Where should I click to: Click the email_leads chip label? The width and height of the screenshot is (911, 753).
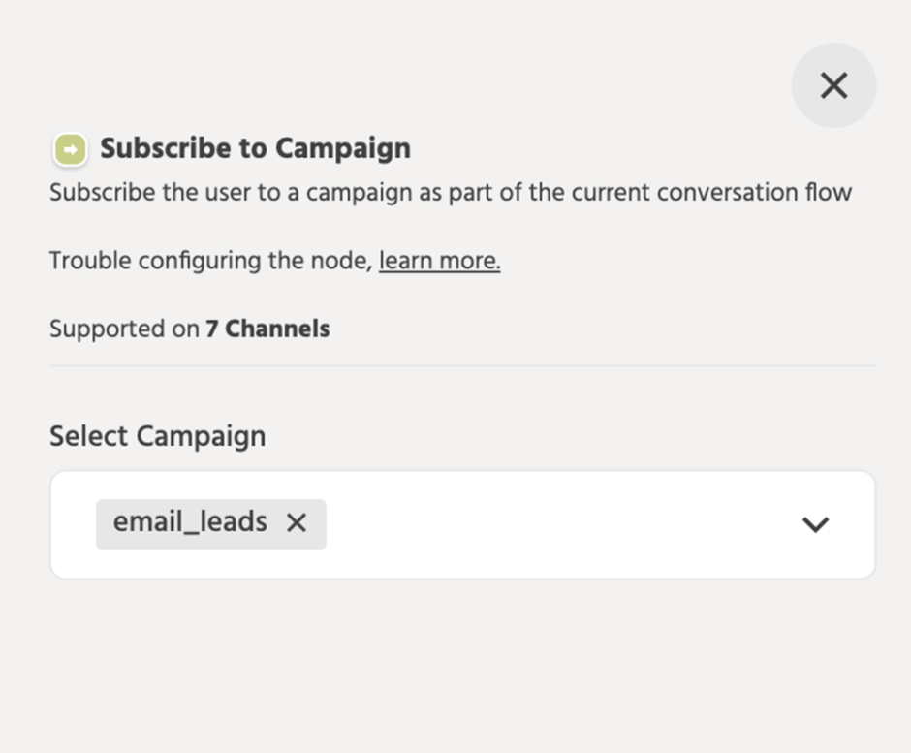click(x=190, y=523)
